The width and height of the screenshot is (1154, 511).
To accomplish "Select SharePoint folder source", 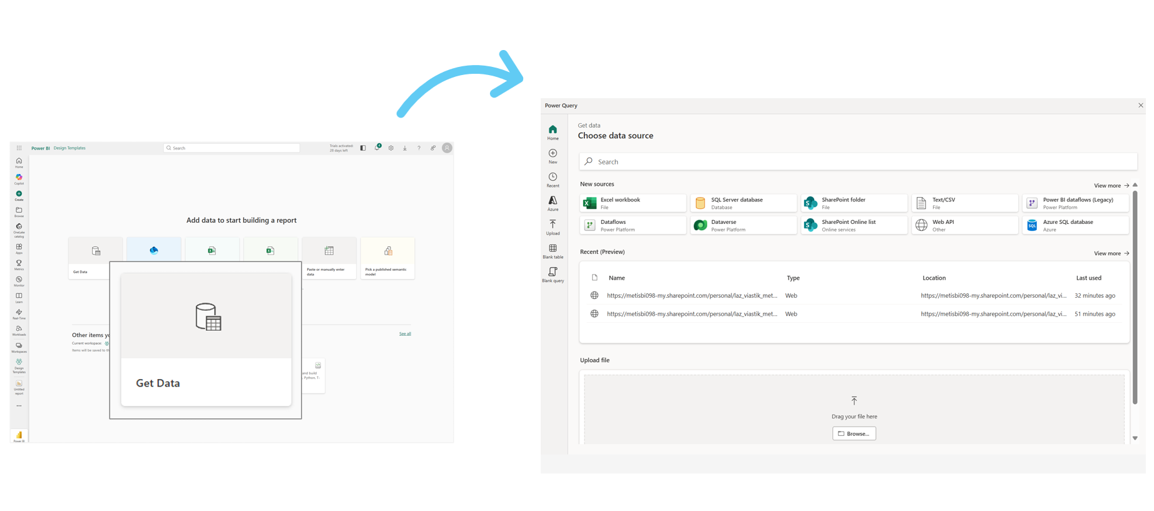I will [x=854, y=203].
